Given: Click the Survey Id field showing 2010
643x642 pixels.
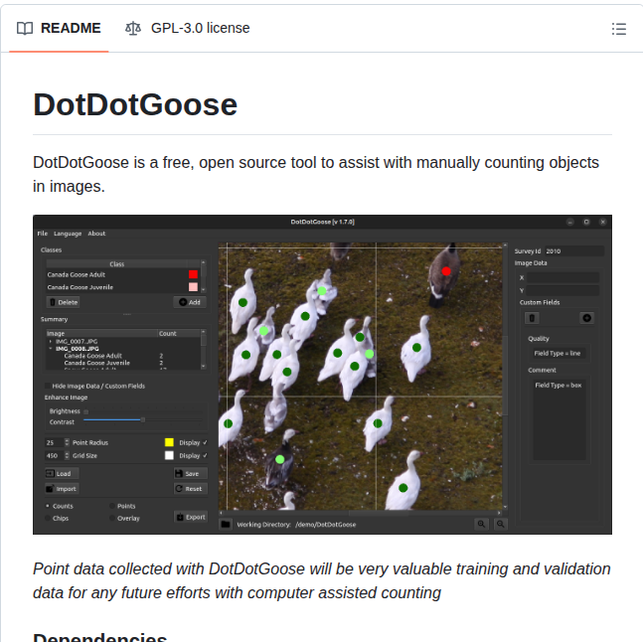Looking at the screenshot, I should 574,250.
